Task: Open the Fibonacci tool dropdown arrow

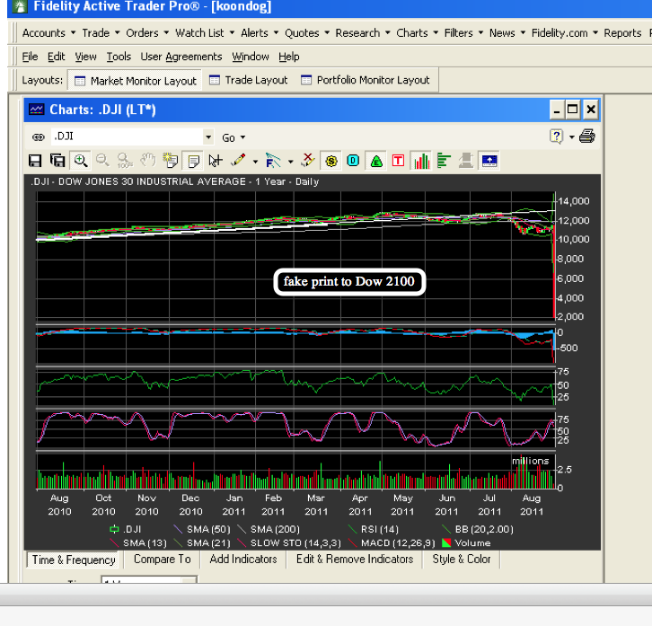Action: [x=291, y=162]
